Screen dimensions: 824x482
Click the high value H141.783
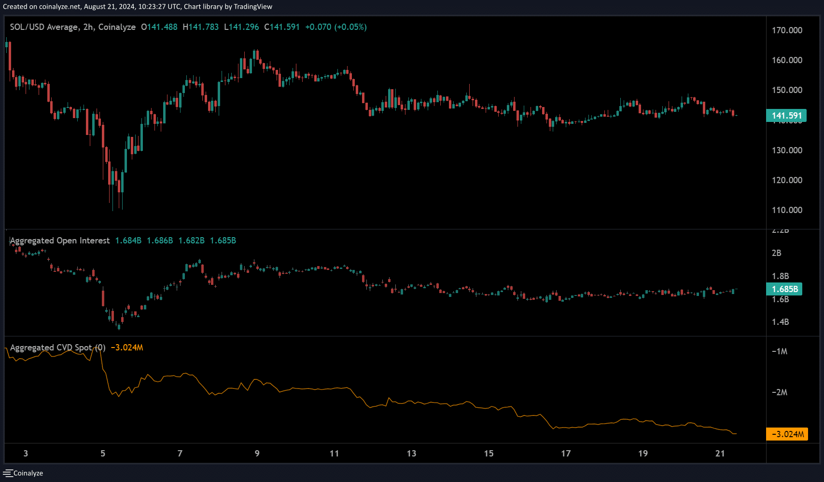201,27
